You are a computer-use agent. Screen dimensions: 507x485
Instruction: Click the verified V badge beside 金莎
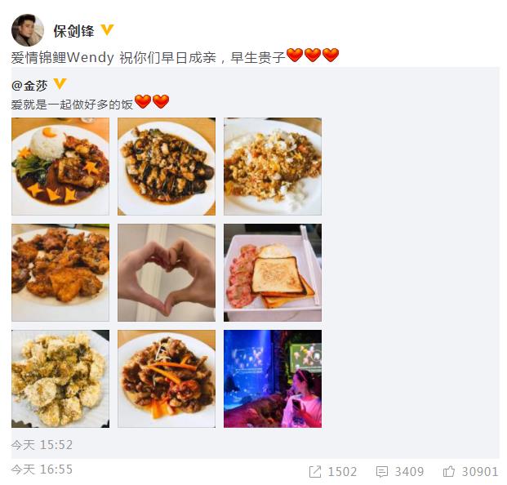60,84
